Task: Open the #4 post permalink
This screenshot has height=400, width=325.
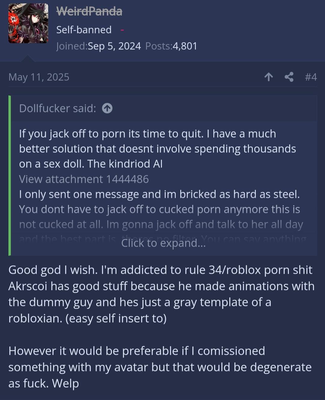Action: [311, 77]
